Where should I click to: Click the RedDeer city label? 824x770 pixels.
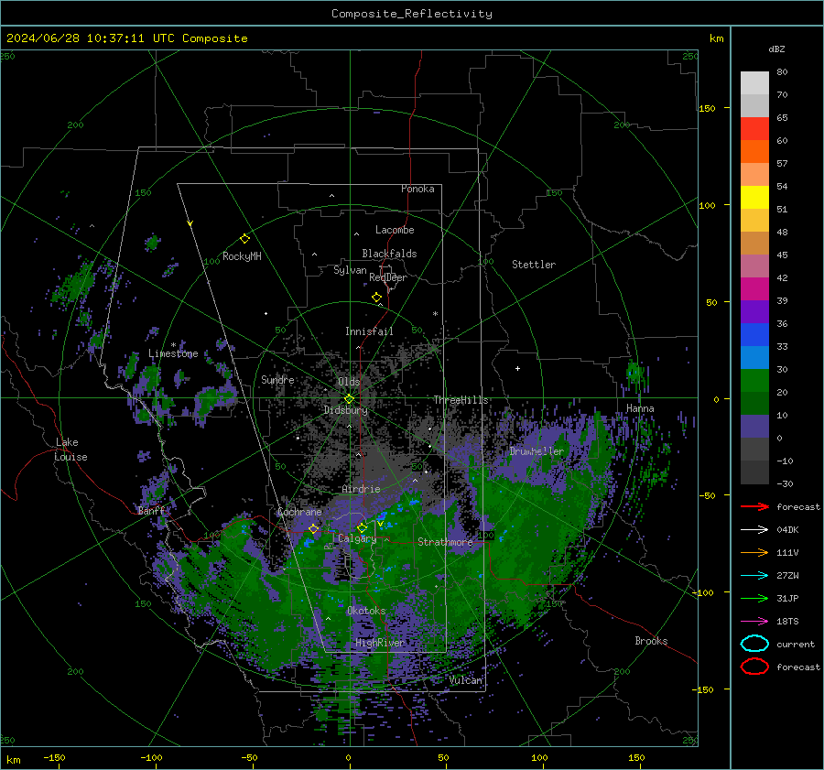click(388, 277)
